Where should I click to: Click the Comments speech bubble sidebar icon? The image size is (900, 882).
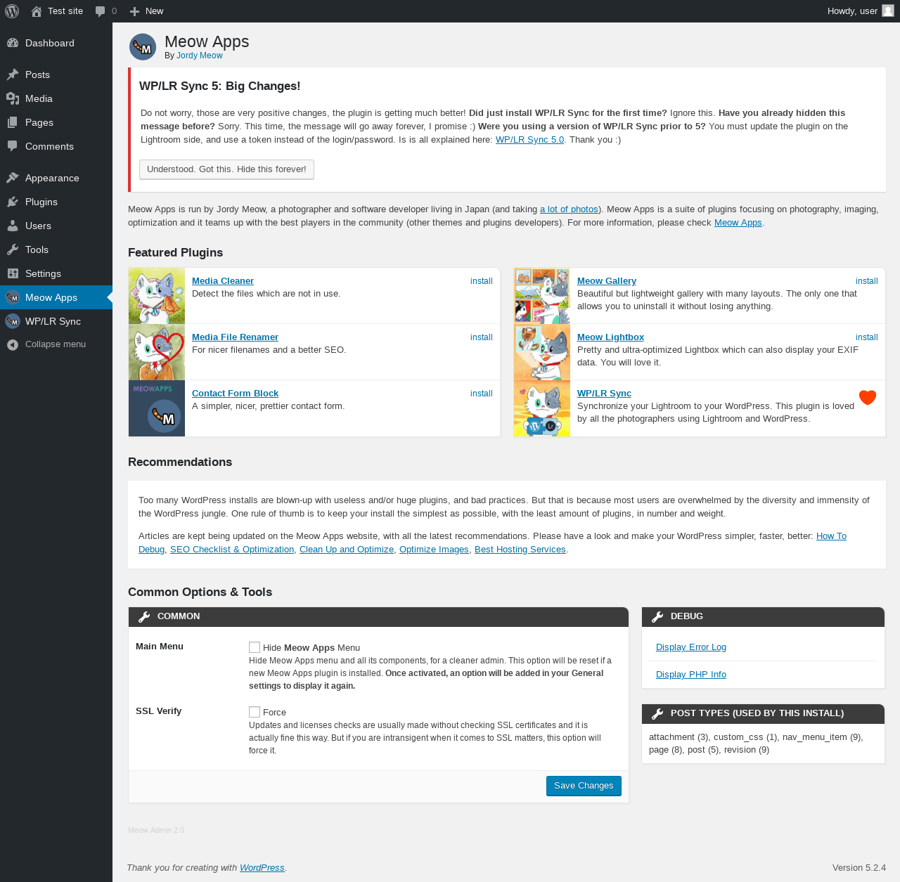tap(13, 146)
